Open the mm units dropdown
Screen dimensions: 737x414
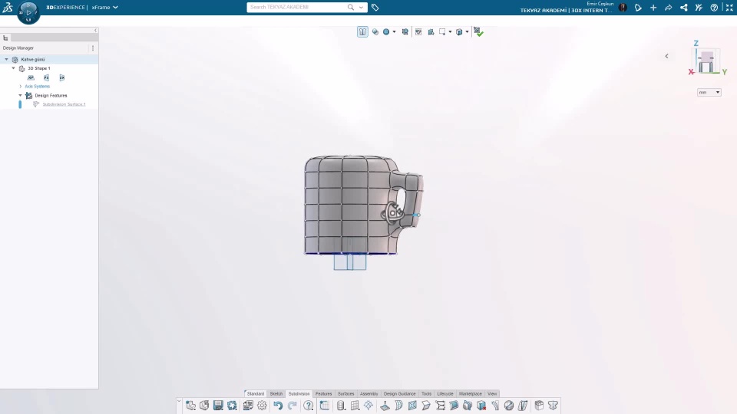coord(709,93)
